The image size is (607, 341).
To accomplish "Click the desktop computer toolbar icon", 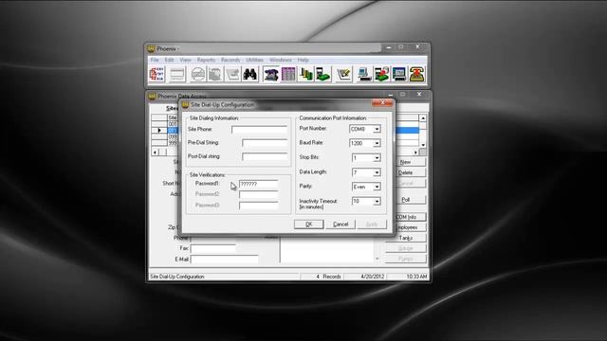I will [364, 74].
